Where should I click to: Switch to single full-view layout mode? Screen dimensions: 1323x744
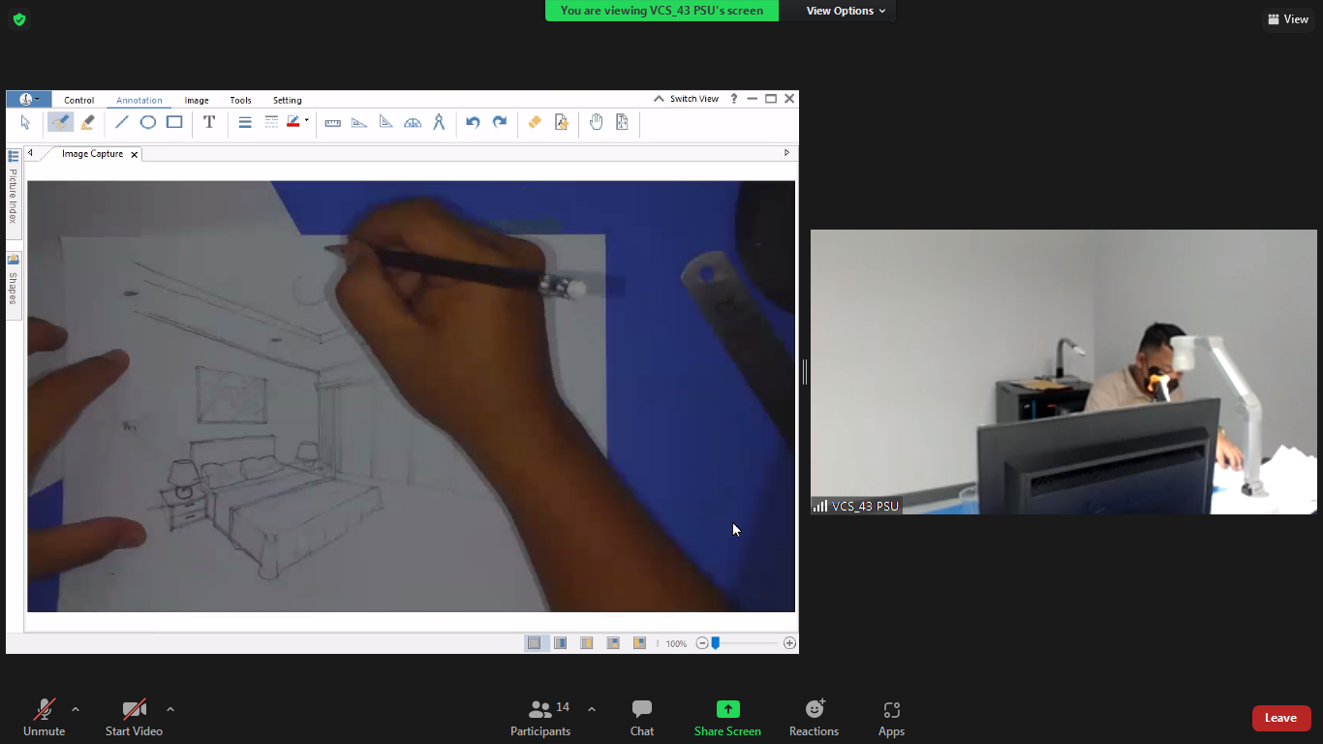[535, 643]
